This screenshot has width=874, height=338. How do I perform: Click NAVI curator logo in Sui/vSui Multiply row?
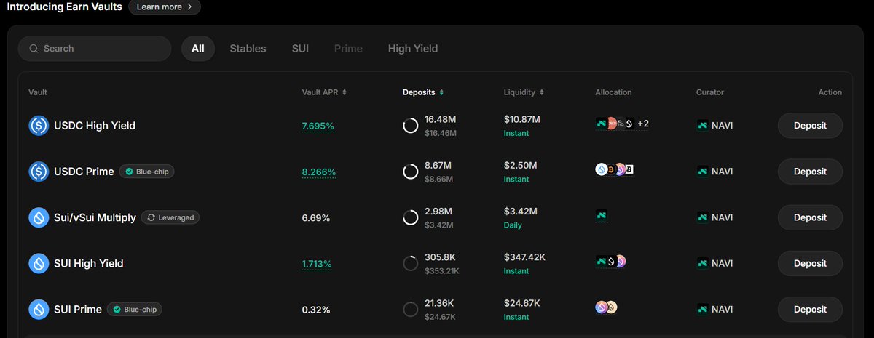[702, 217]
